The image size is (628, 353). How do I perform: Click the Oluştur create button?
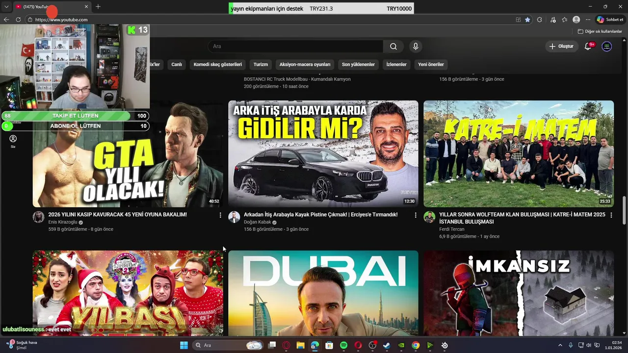point(561,46)
